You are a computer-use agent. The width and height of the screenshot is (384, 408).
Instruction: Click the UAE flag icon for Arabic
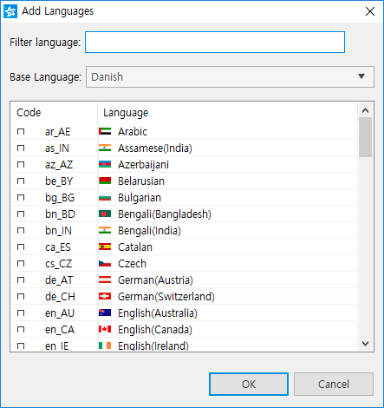tap(105, 131)
